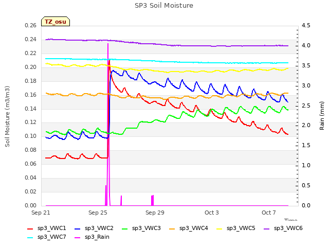This screenshot has height=247, width=329.
Task: Select sp3_VWC4 legend entry
Action: [x=189, y=228]
